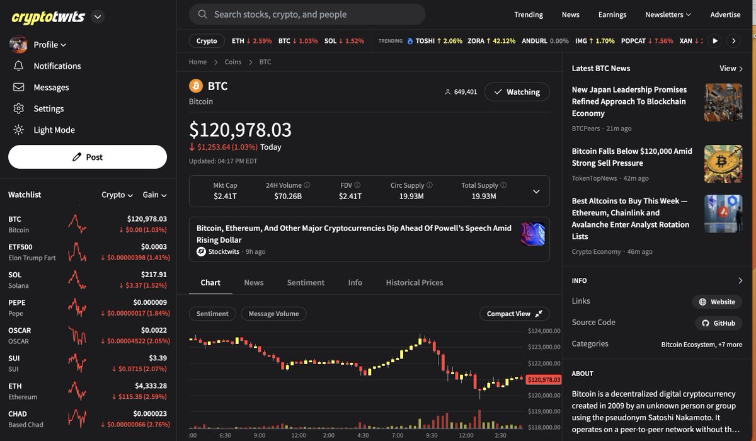The image size is (756, 441).
Task: Toggle the Message Volume chart overlay
Action: click(274, 314)
